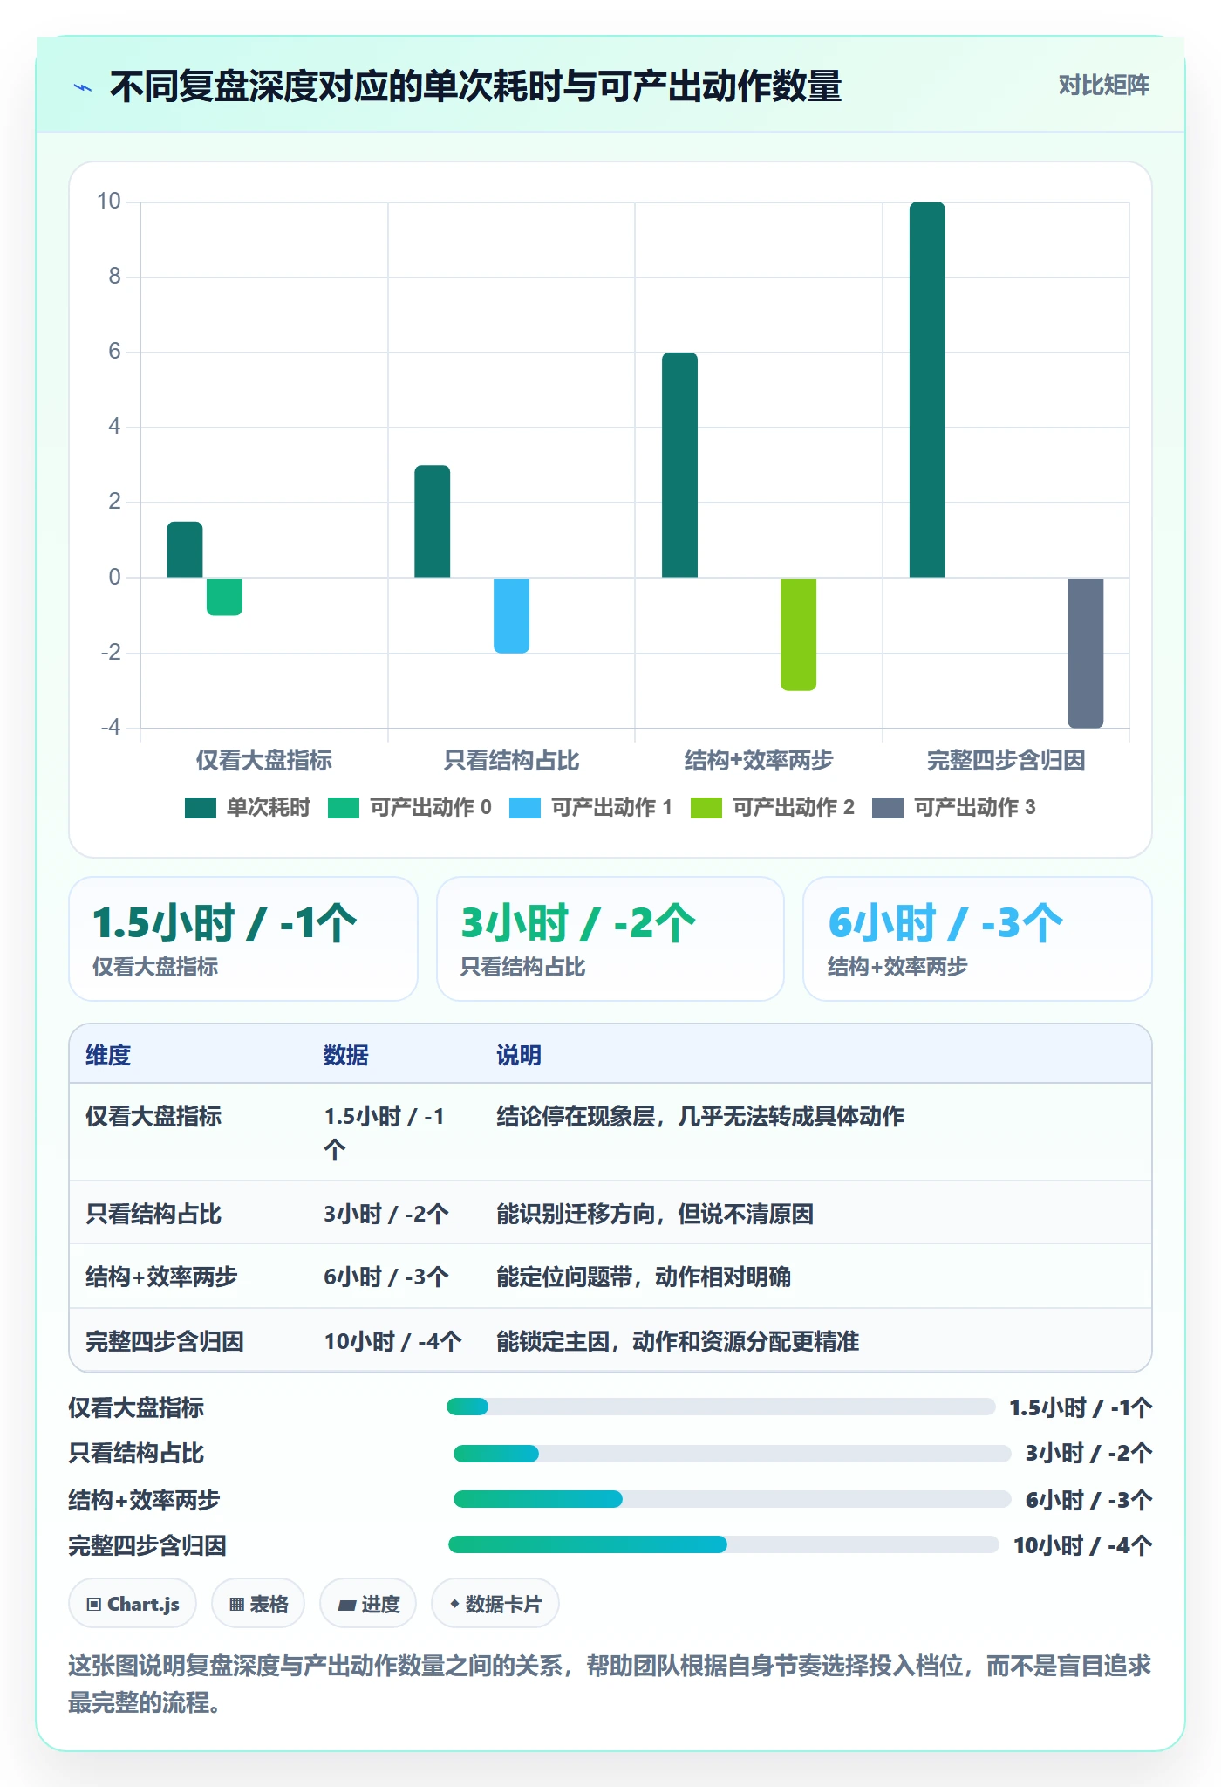Image resolution: width=1221 pixels, height=1787 pixels.
Task: Click the Chart.js tag chip
Action: coord(133,1604)
